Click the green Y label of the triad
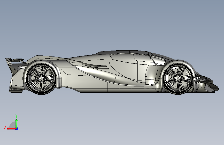This screenshot has width=224, height=145. pos(16,116)
